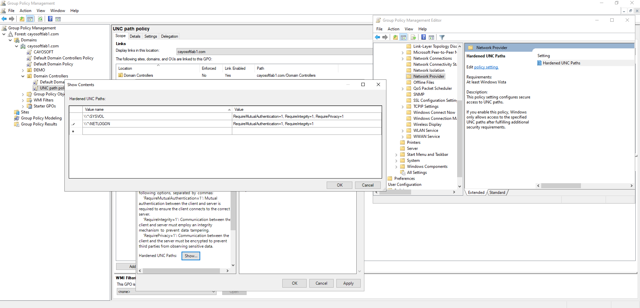Expand the DEMO organizational unit

tap(23, 70)
